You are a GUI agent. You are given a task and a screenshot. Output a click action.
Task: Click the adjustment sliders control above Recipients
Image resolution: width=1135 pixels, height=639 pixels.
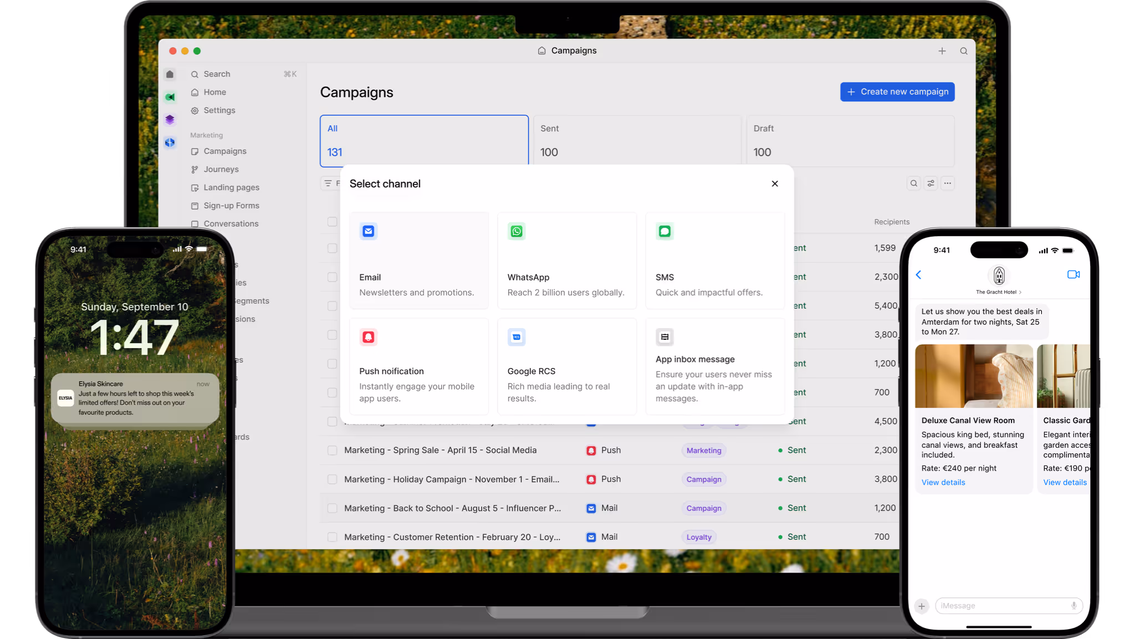tap(931, 183)
